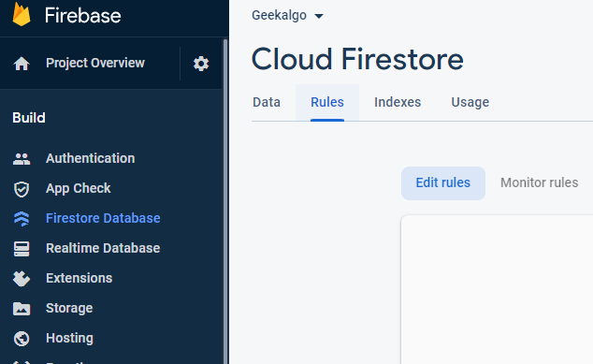The image size is (593, 364).
Task: Open the Geekalgo project selector
Action: tap(287, 16)
